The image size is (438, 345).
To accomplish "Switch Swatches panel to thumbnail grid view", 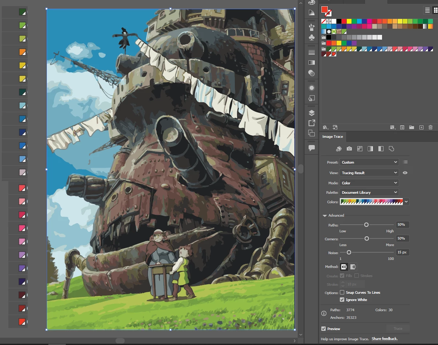I will pyautogui.click(x=435, y=10).
